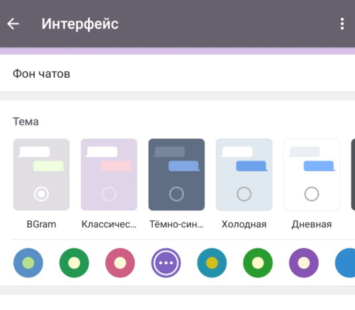Pick the teal accent with yellow dot
The image size is (355, 310).
coord(212,263)
